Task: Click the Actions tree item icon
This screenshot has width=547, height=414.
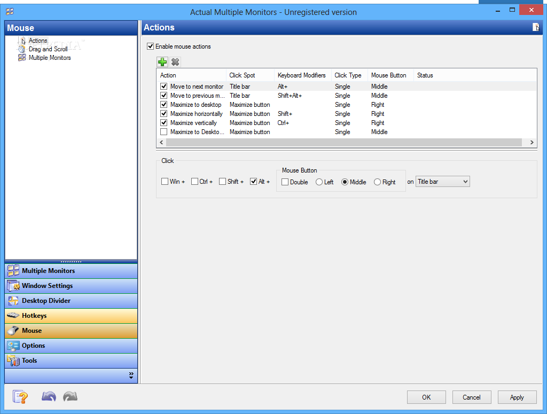Action: coord(22,41)
